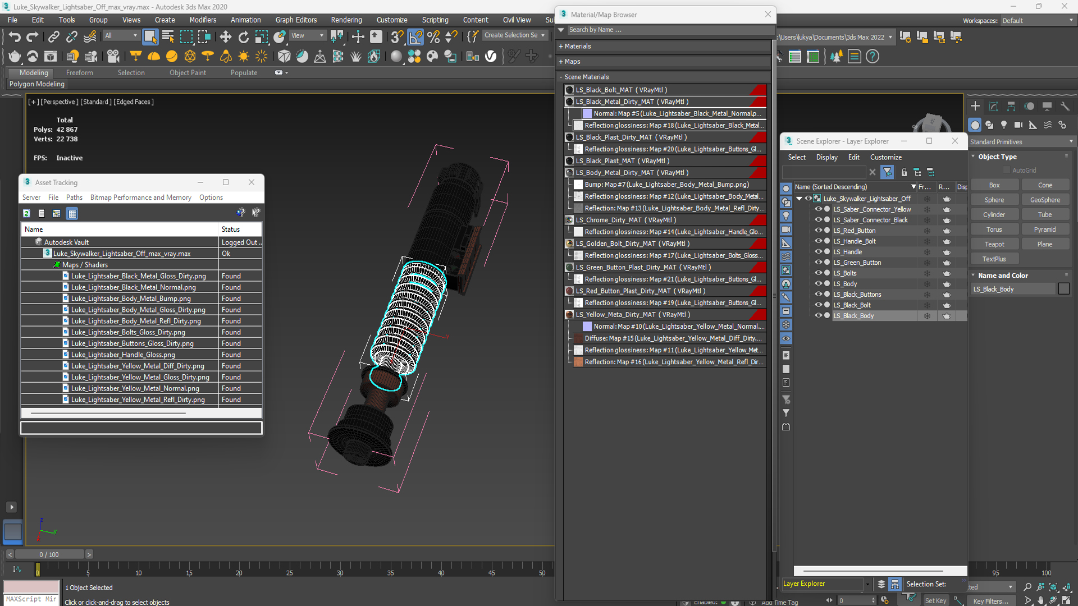Open the Utilities wrench panel icon
1078x606 pixels.
(x=1065, y=106)
